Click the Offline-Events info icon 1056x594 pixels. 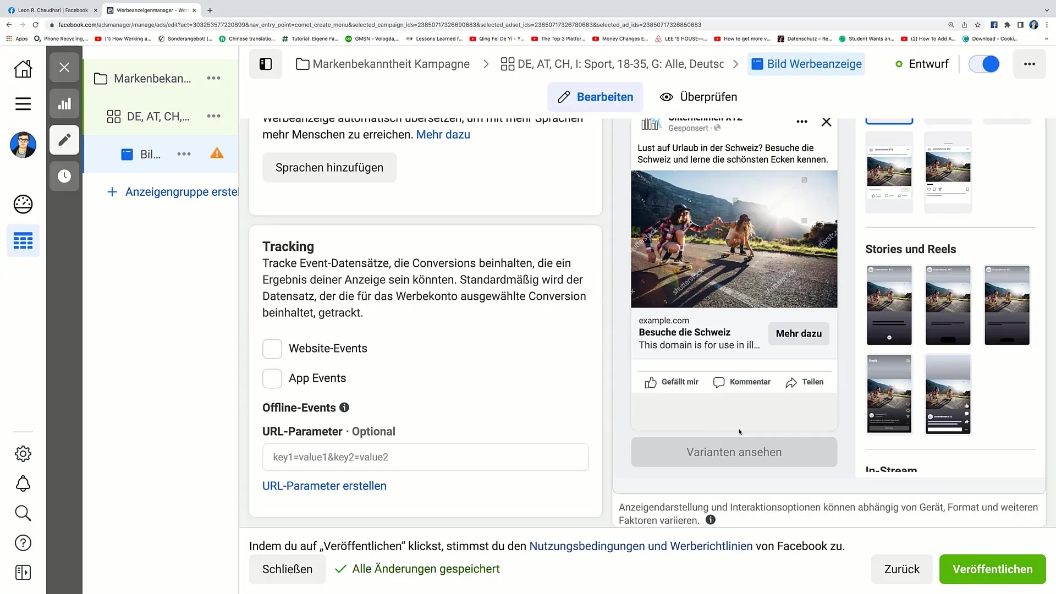344,408
